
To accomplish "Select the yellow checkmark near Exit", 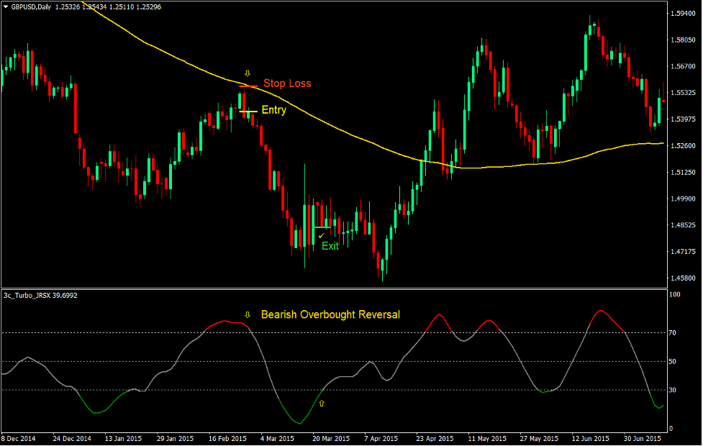I will pos(321,235).
